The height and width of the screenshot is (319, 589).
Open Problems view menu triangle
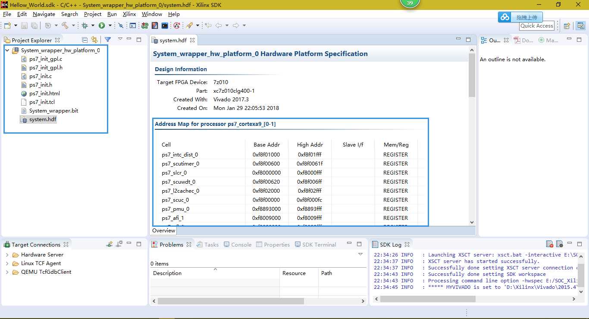point(360,254)
